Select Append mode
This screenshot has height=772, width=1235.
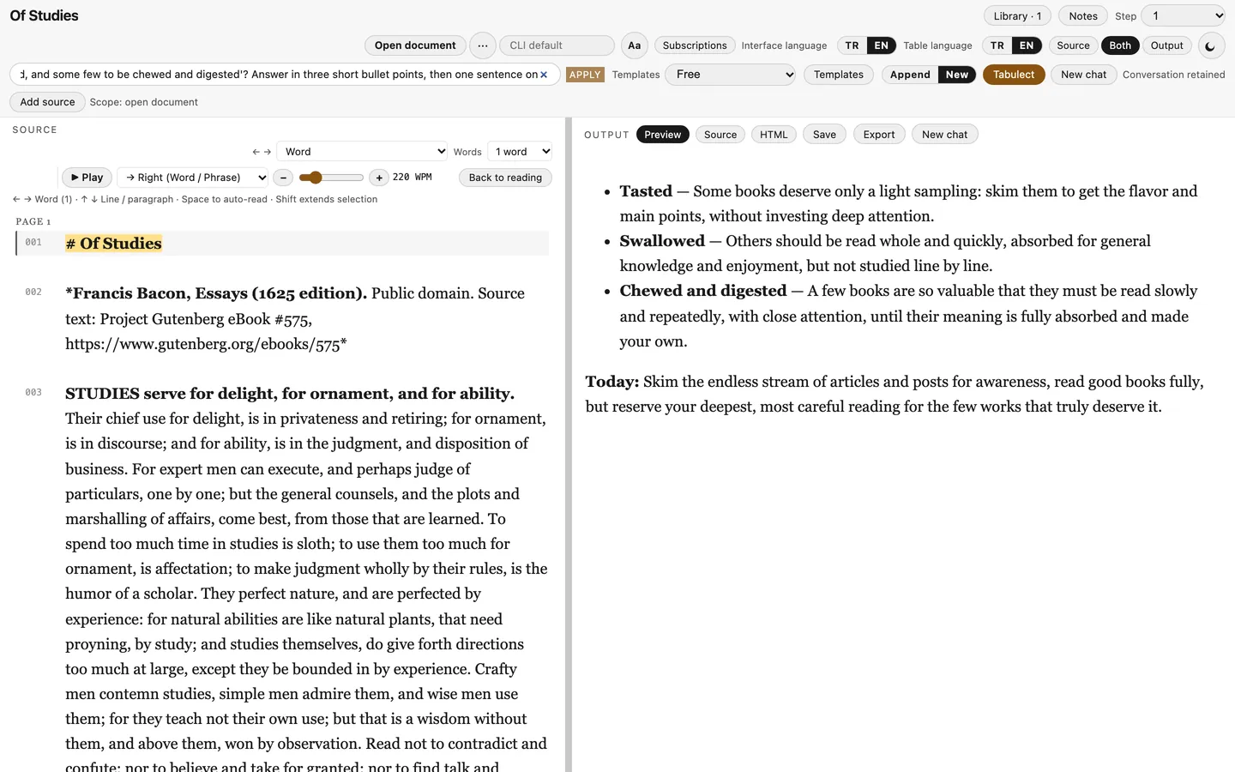[910, 75]
